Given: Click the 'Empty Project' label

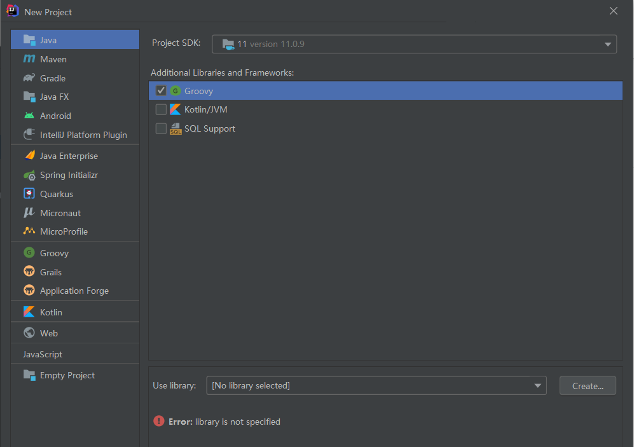Looking at the screenshot, I should coord(67,375).
